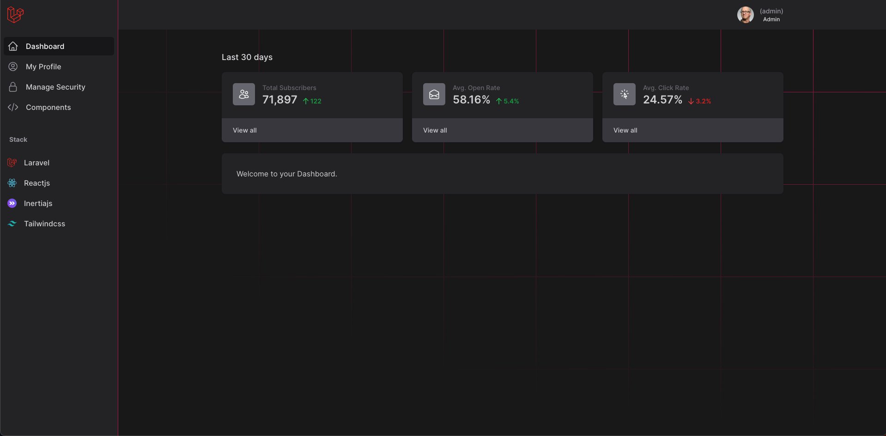The height and width of the screenshot is (436, 886).
Task: Click the purple Inertiajs icon
Action: (x=12, y=203)
